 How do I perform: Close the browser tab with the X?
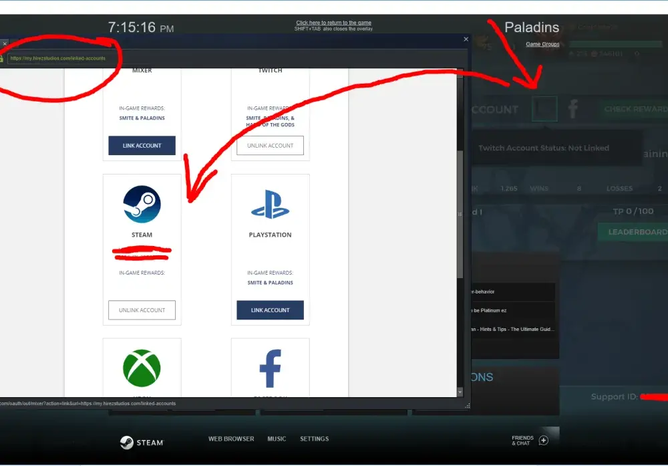[5, 43]
